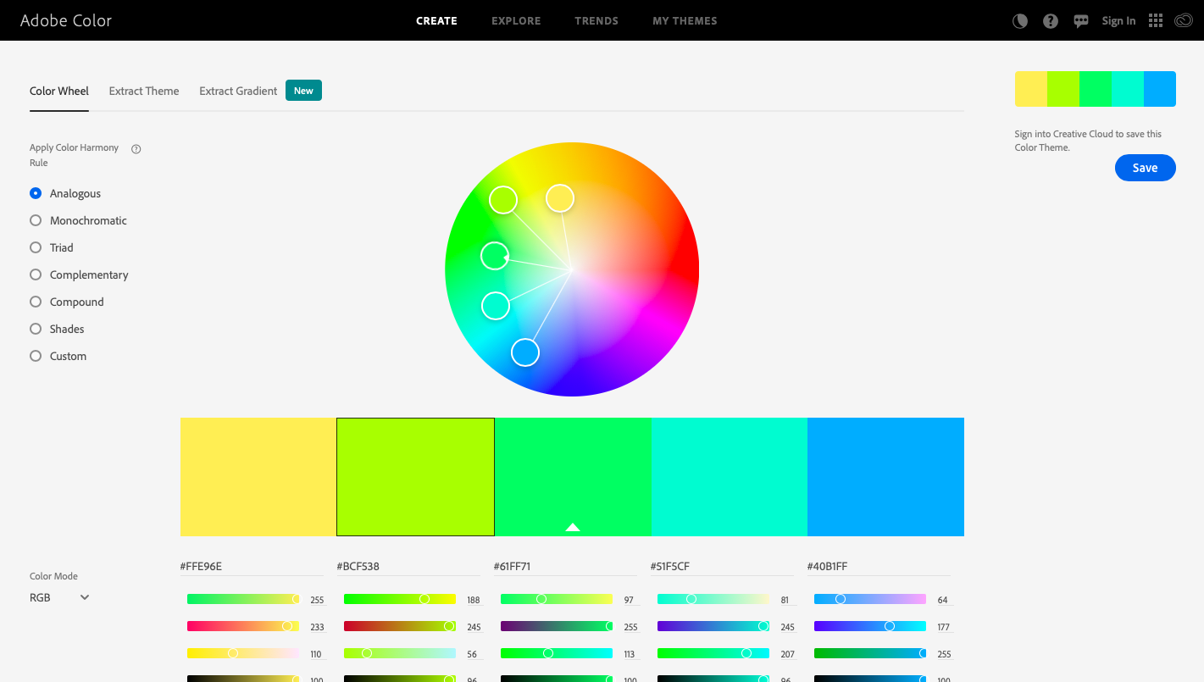The height and width of the screenshot is (682, 1204).
Task: Switch to the Extract Theme tab
Action: [x=143, y=91]
